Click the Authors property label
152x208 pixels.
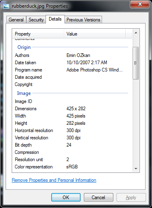(x=22, y=55)
